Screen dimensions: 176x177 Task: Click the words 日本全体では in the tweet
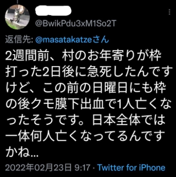coord(129,120)
